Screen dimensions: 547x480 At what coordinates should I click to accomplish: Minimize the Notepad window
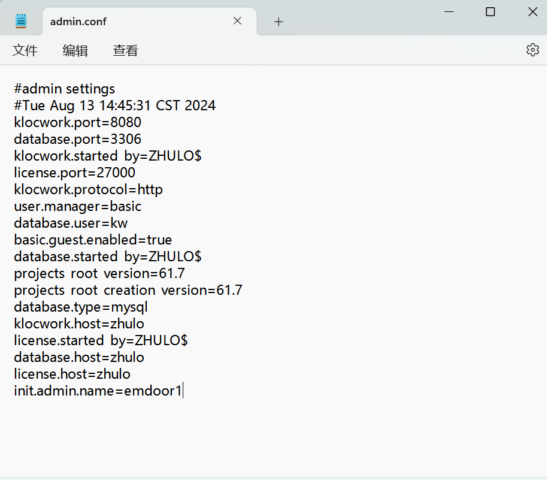pyautogui.click(x=449, y=11)
